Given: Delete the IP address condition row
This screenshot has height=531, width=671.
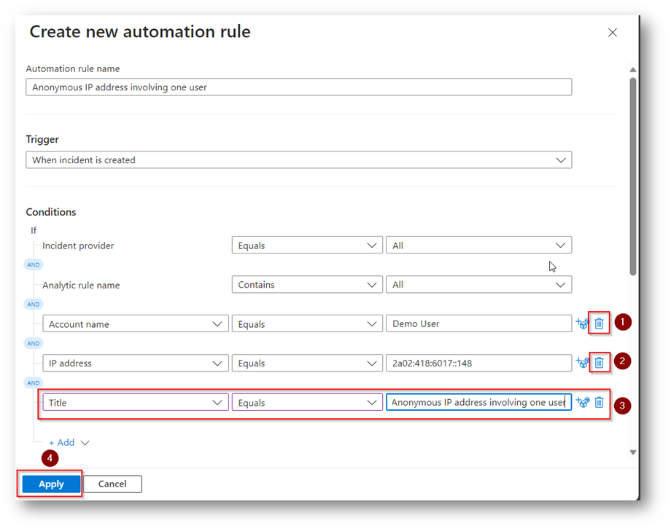Looking at the screenshot, I should click(x=599, y=363).
